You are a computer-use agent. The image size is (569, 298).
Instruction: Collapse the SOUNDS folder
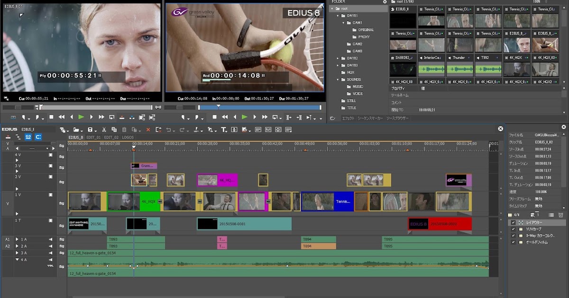[x=338, y=79]
